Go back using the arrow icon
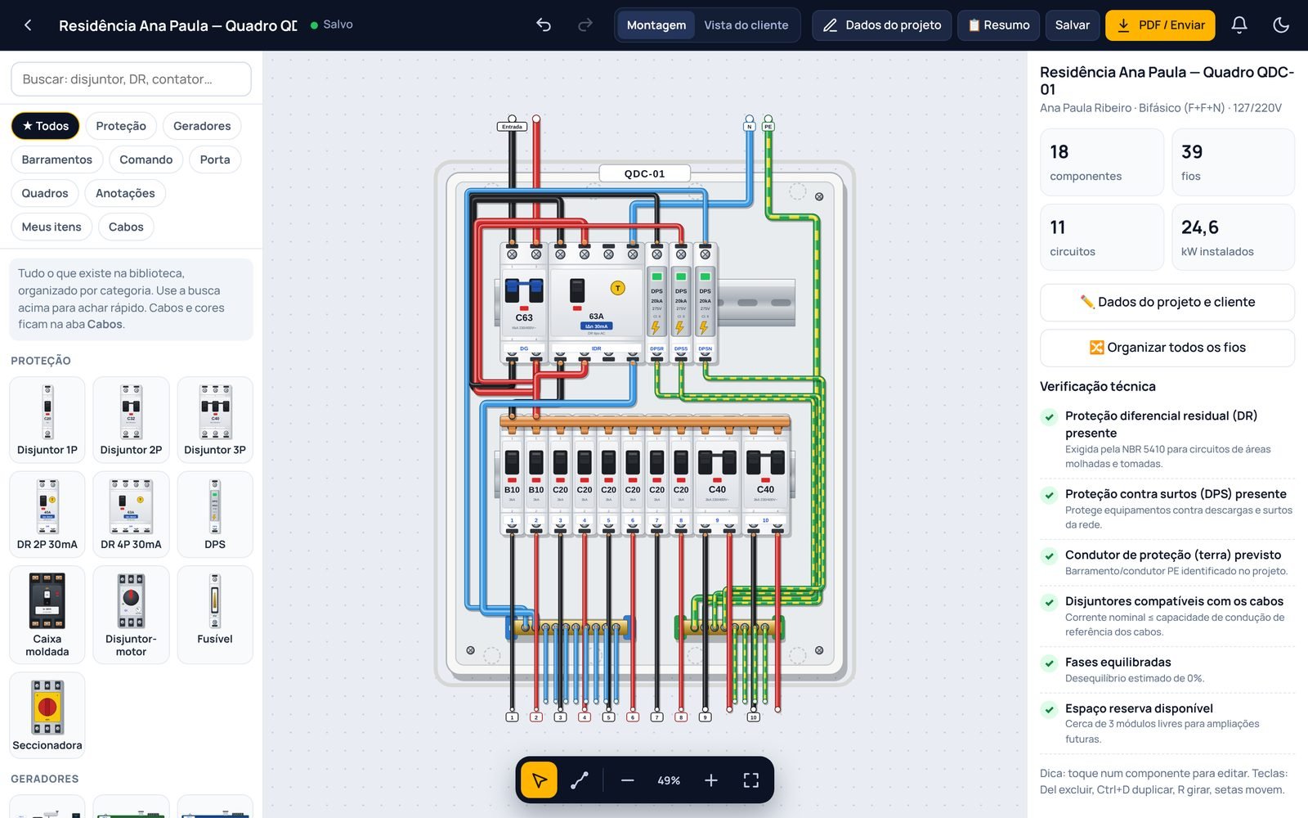This screenshot has height=818, width=1308. click(28, 25)
